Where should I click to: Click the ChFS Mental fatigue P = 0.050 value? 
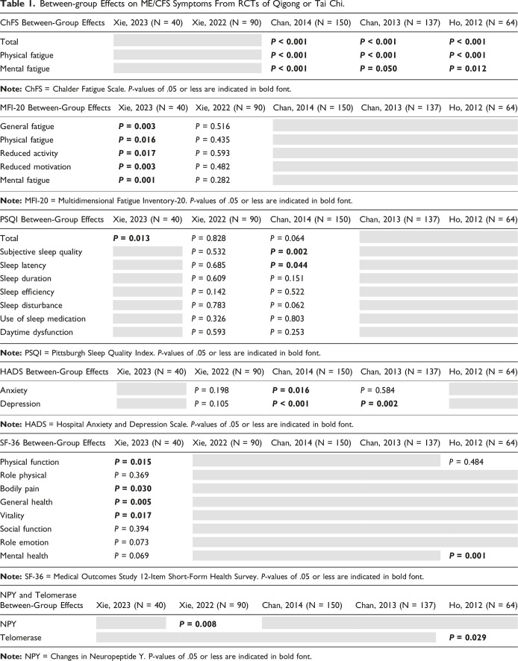coord(384,69)
